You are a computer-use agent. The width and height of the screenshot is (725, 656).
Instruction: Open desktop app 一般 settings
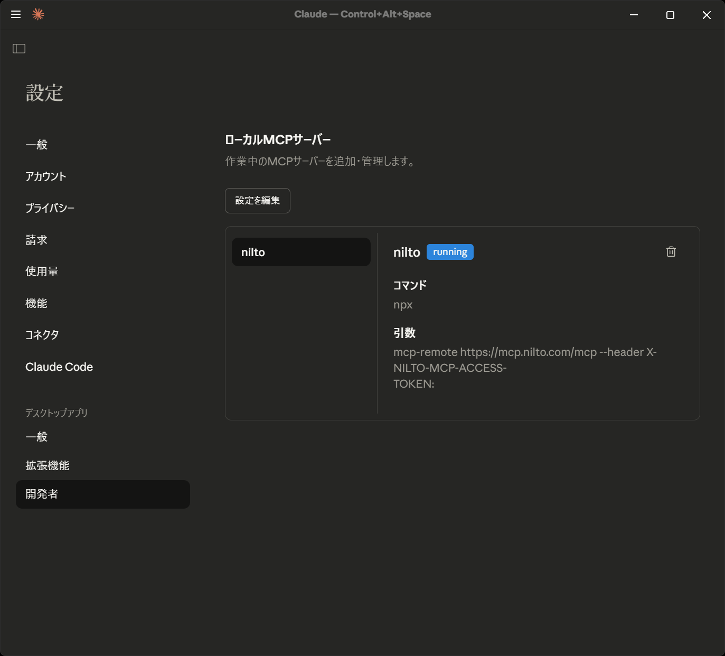[x=36, y=437]
